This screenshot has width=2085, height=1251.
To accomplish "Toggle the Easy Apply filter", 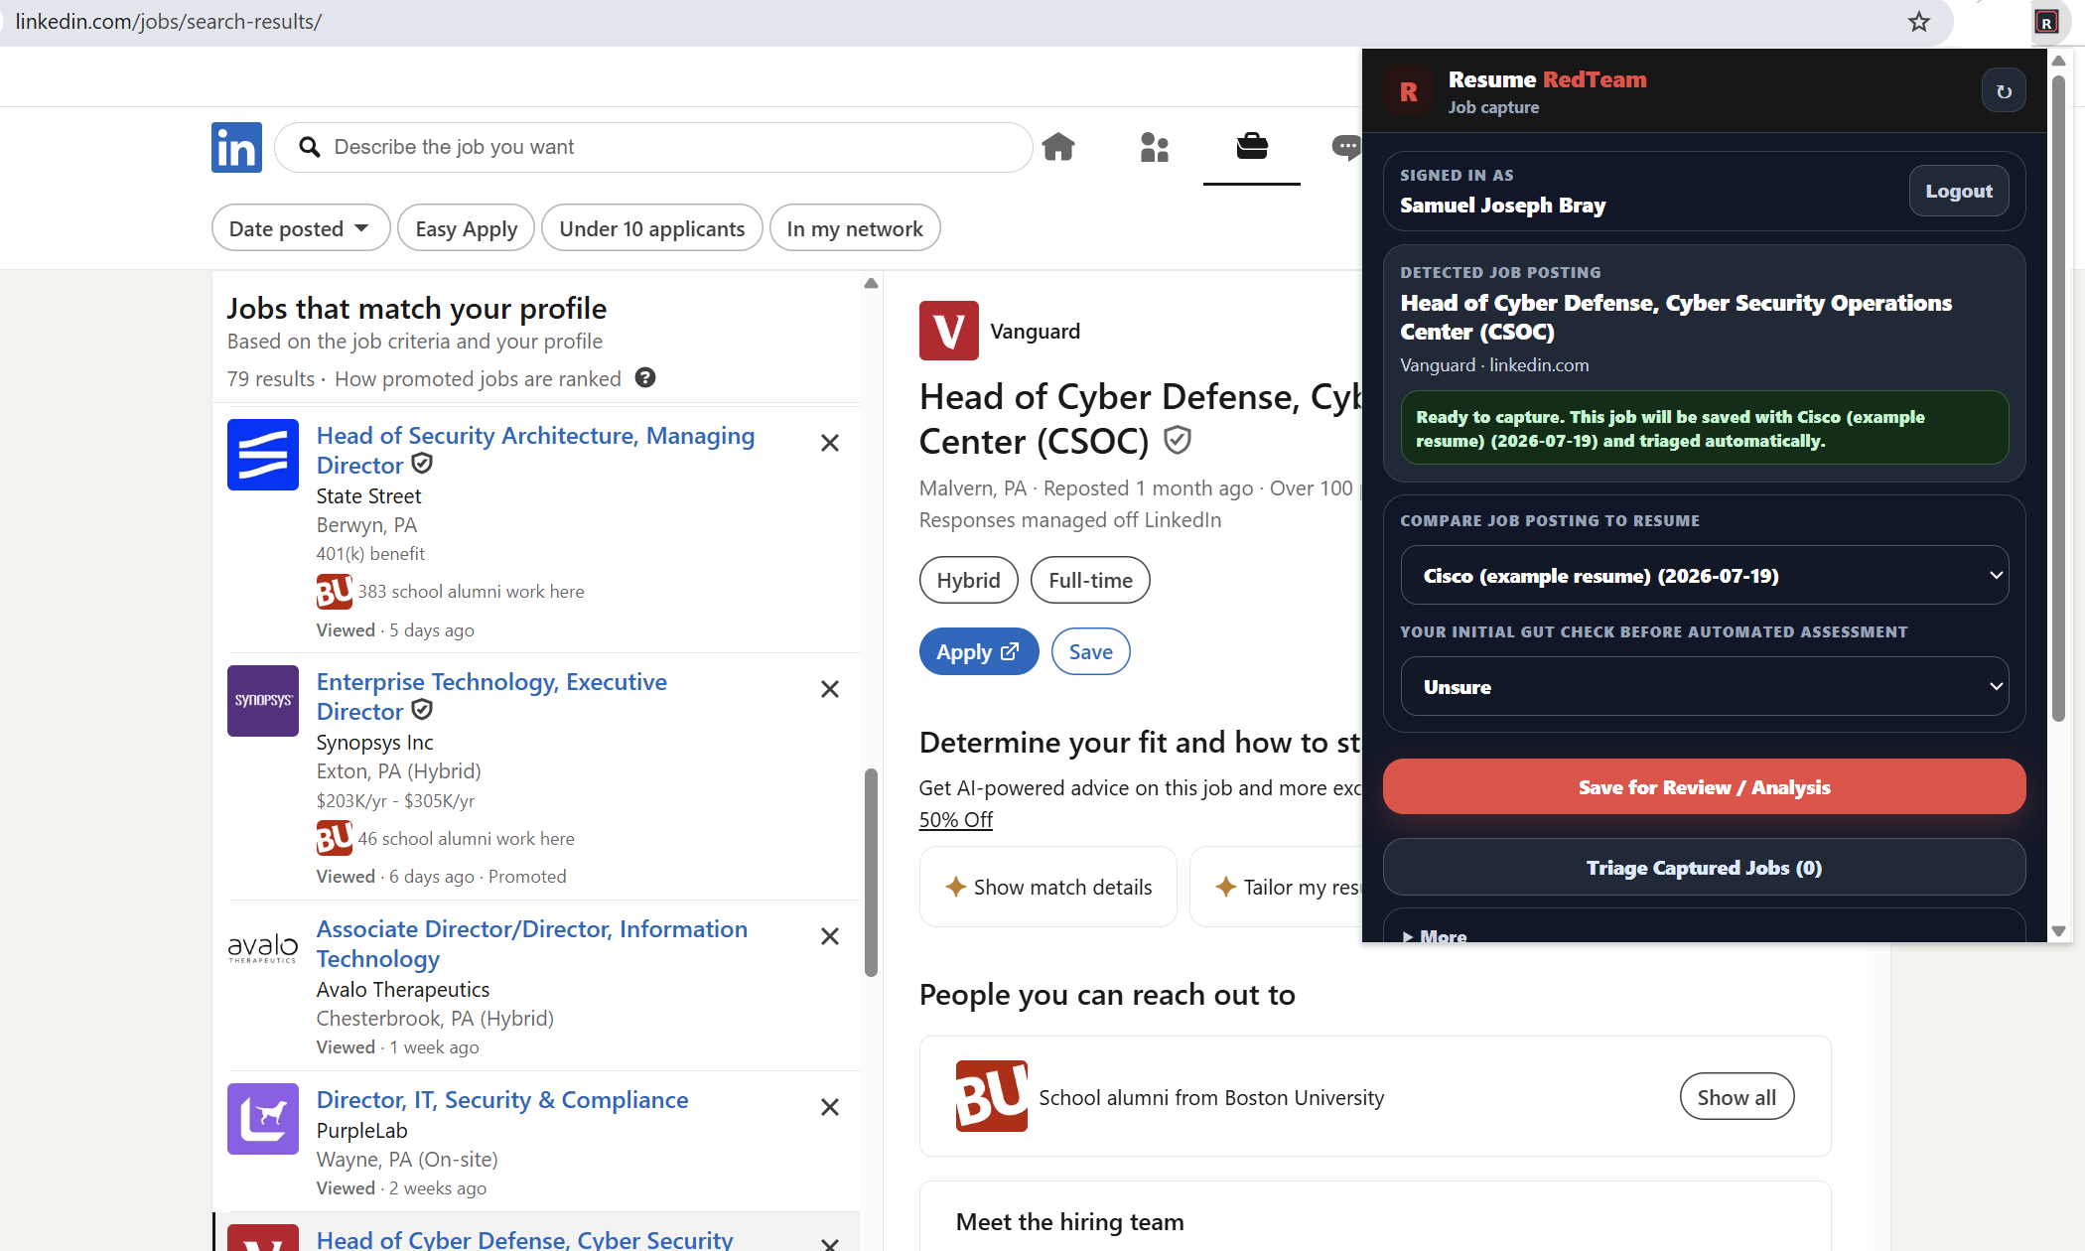I will coord(466,228).
